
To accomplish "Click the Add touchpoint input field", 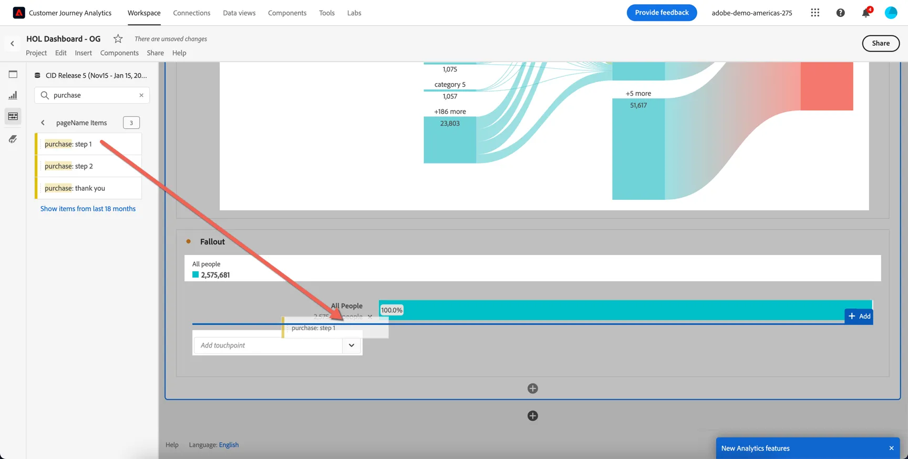I will [269, 345].
